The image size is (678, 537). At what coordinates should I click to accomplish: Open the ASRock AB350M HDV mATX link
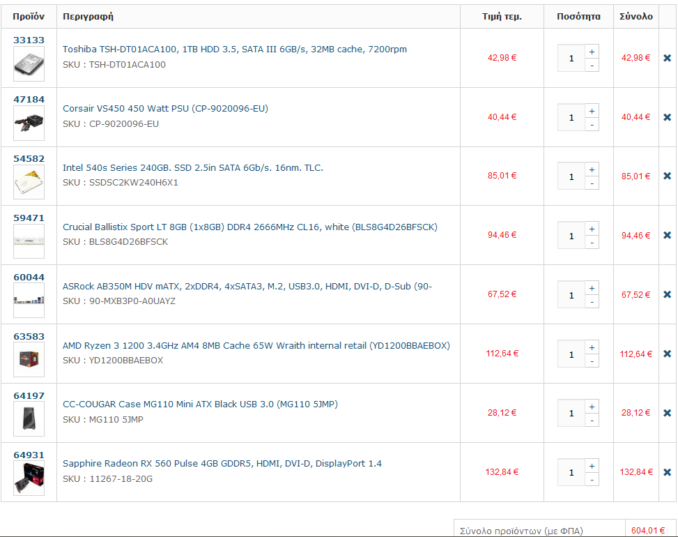click(x=247, y=287)
